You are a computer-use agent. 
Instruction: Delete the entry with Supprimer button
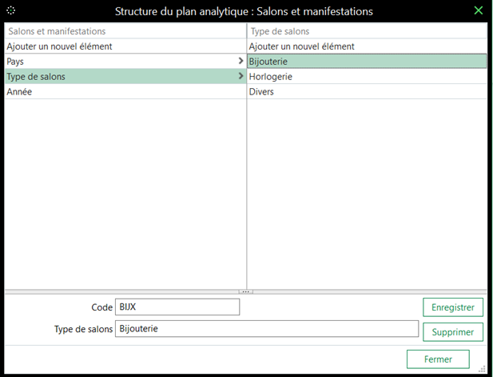[452, 331]
